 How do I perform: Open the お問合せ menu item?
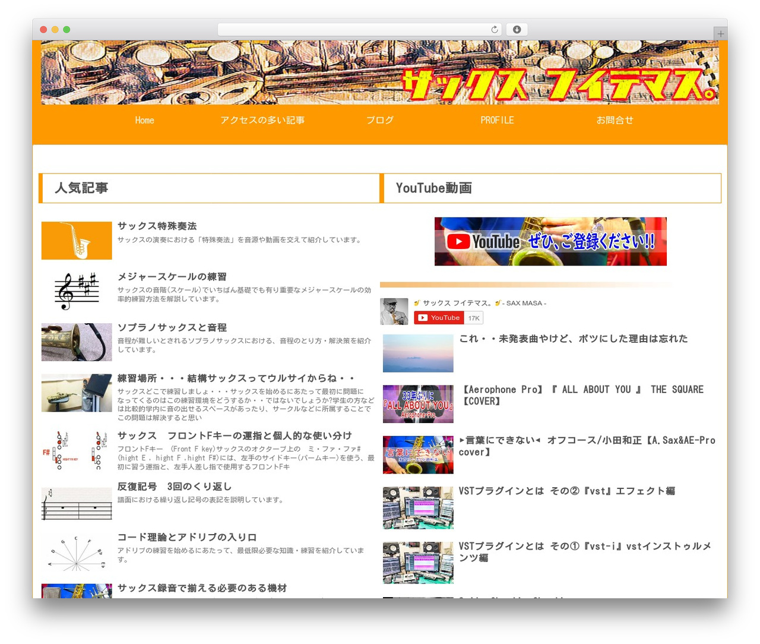(x=615, y=120)
